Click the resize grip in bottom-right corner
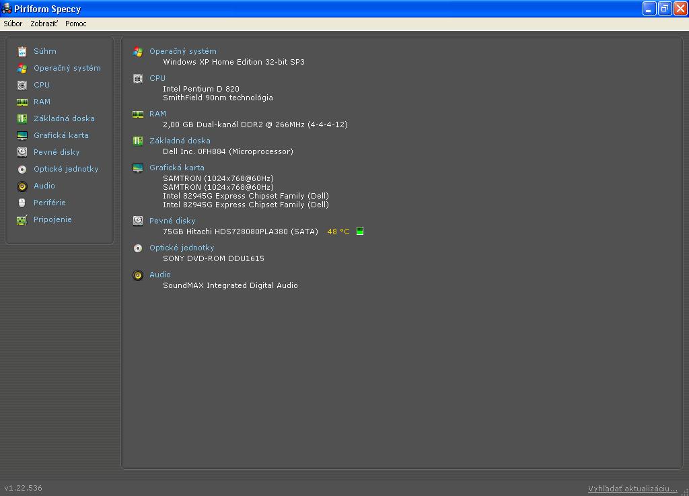The height and width of the screenshot is (496, 689). coord(685,492)
